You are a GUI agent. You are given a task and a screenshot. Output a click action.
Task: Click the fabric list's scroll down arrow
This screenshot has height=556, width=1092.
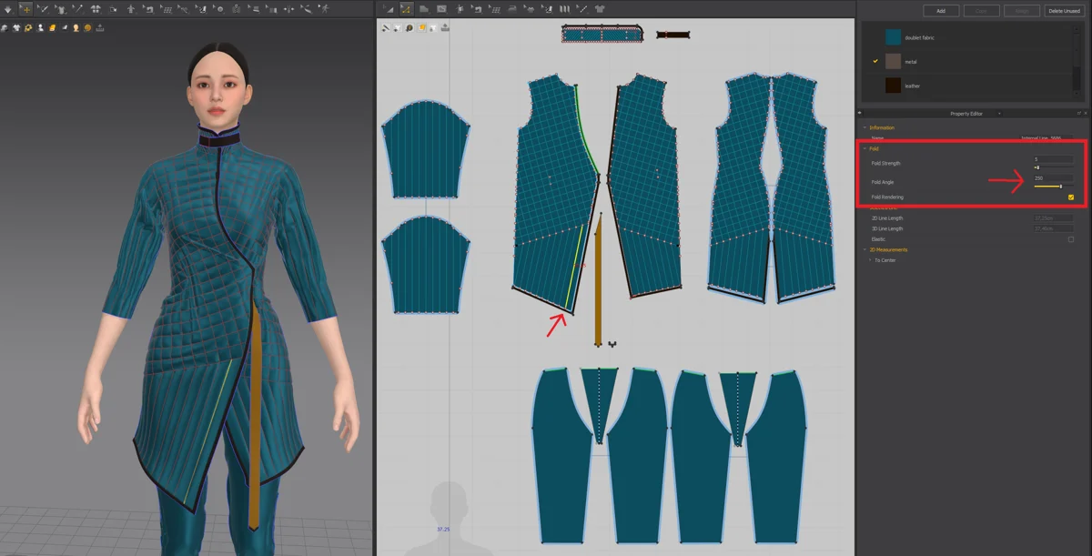pyautogui.click(x=1077, y=93)
